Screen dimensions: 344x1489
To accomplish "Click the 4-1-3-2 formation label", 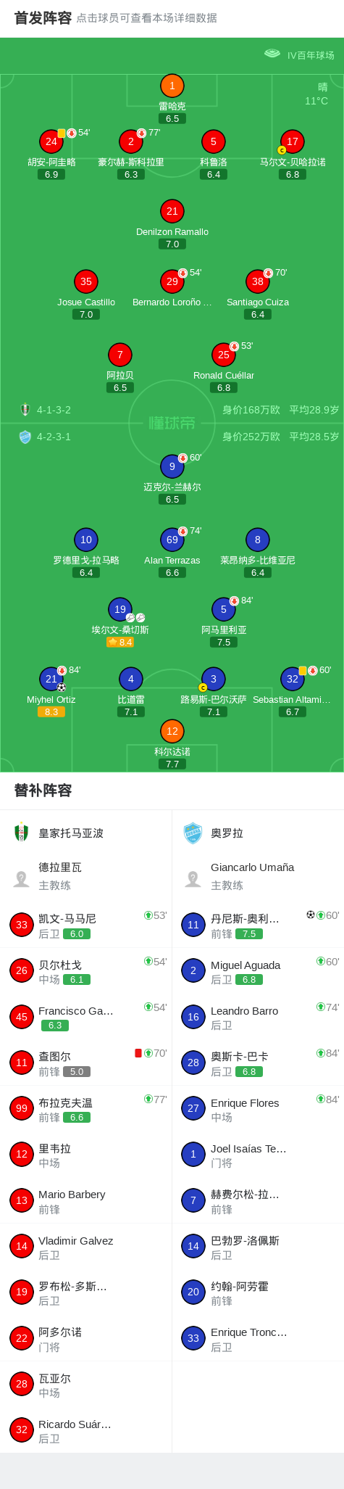I will [54, 410].
